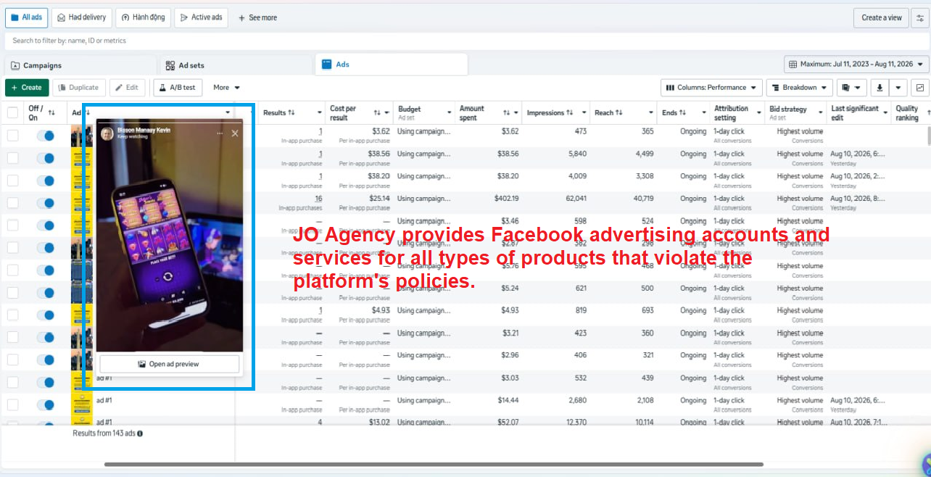931x477 pixels.
Task: Expand the More menu next to A/B test
Action: [x=226, y=88]
